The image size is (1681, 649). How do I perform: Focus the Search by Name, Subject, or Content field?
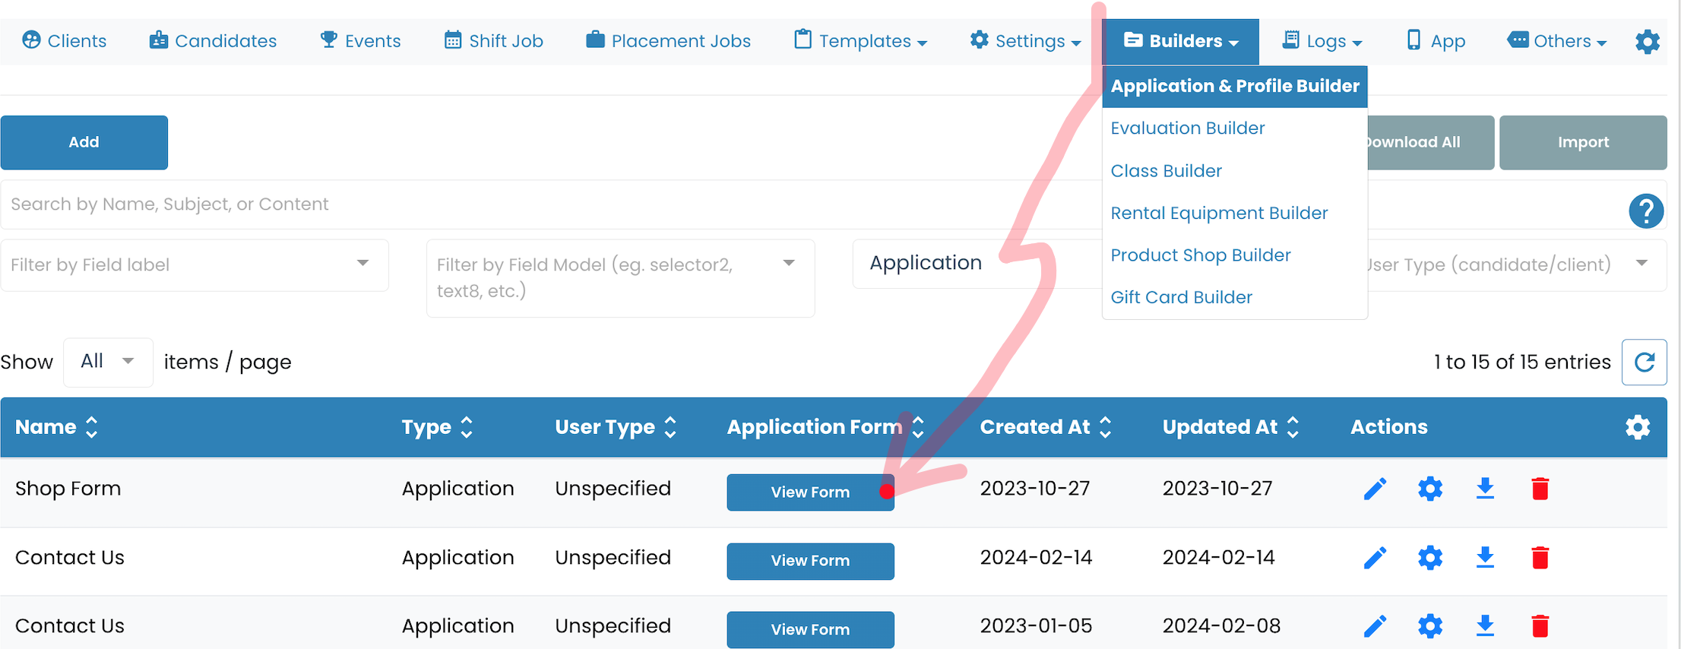(547, 204)
